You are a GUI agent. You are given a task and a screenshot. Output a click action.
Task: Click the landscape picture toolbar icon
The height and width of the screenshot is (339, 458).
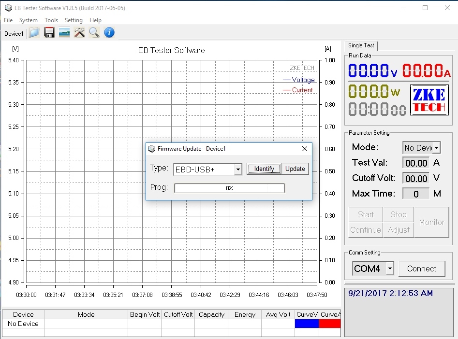(x=64, y=33)
